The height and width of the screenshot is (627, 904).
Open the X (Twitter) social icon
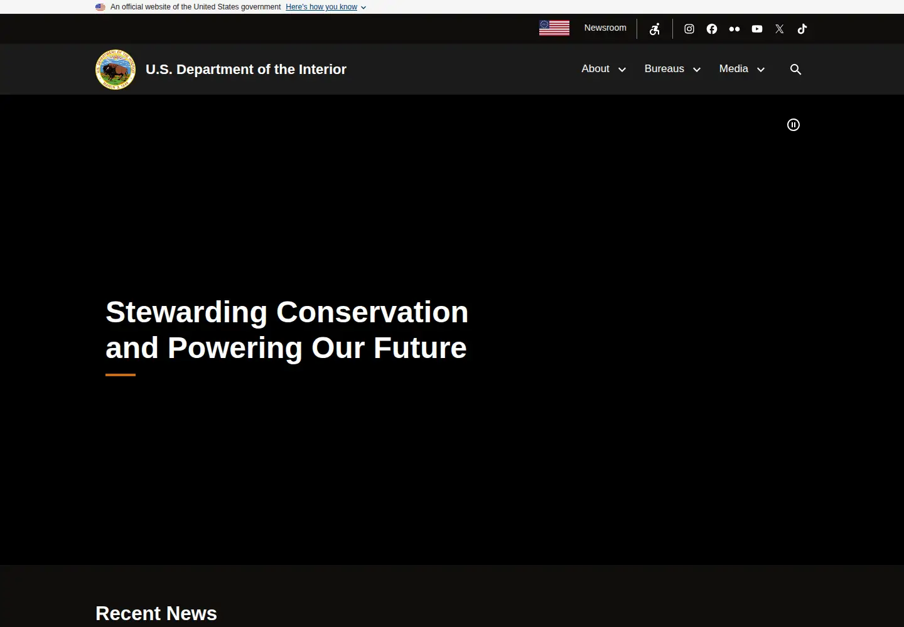[x=780, y=29]
